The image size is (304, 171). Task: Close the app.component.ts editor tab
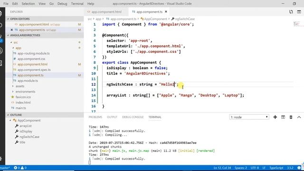click(x=166, y=11)
